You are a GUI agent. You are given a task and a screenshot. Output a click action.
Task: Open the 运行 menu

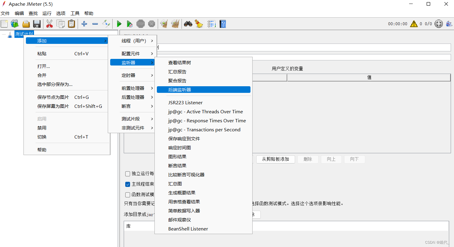tap(47, 14)
